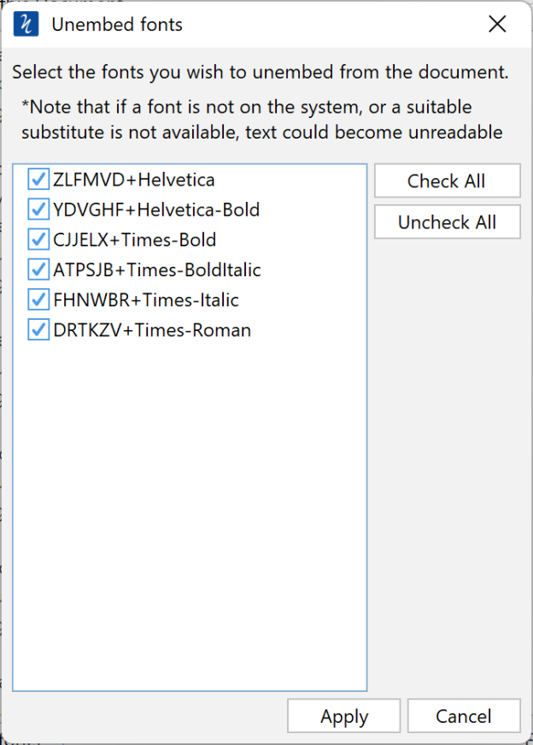Click the app logo in title bar

(x=26, y=24)
